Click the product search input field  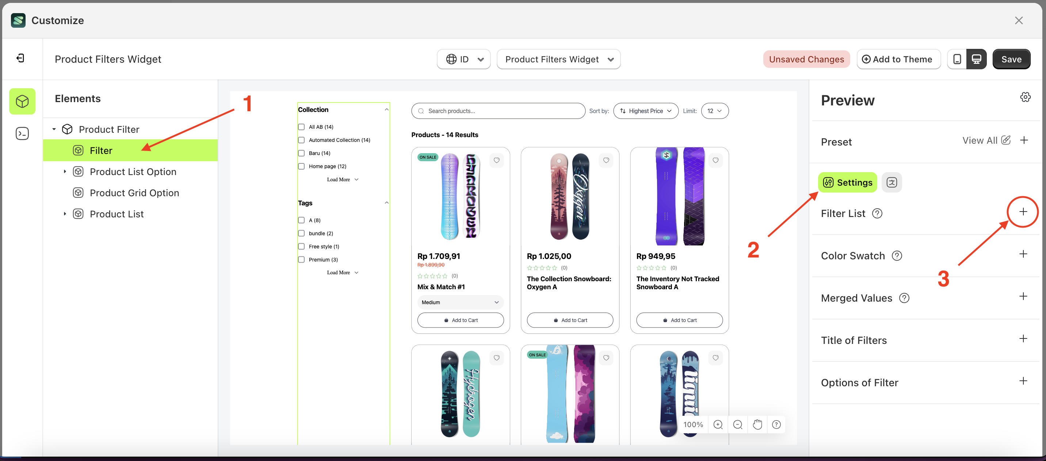[497, 111]
